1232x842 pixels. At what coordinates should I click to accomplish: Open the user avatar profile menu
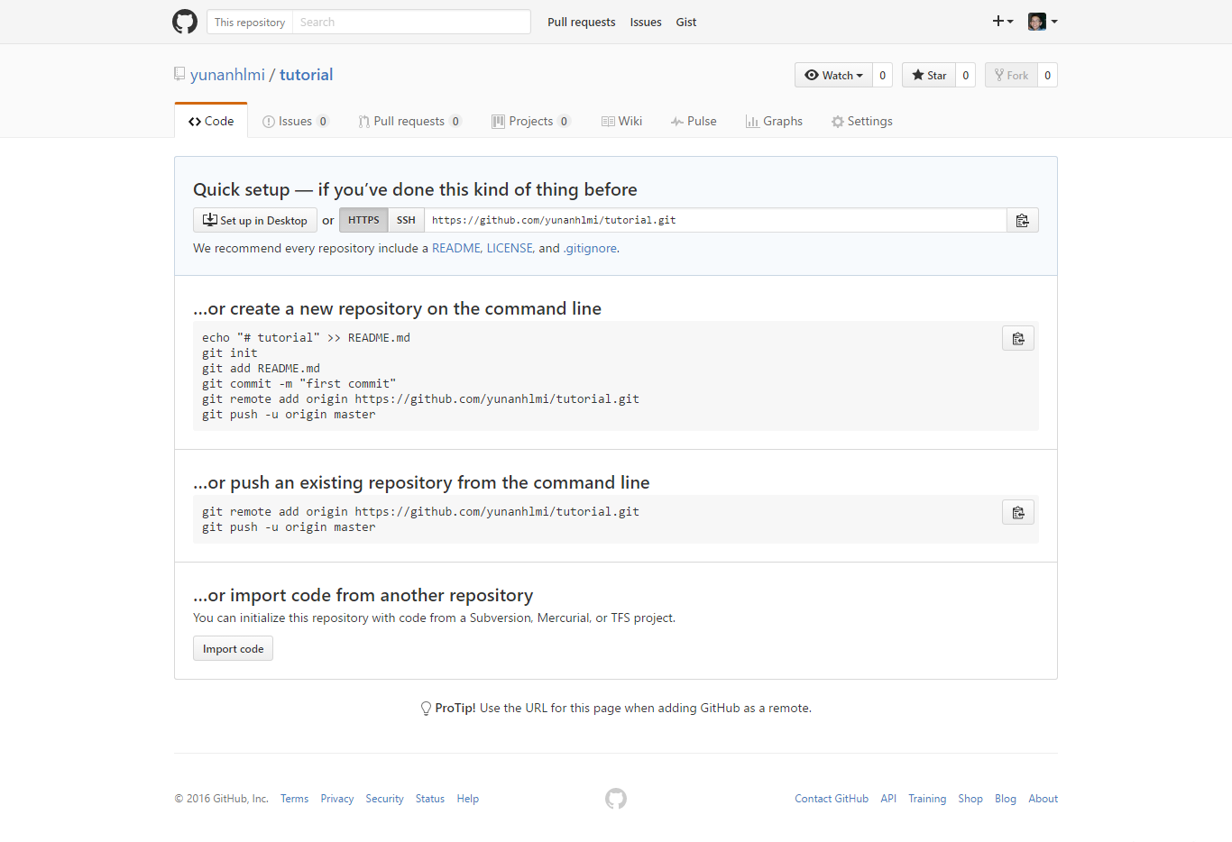tap(1042, 22)
